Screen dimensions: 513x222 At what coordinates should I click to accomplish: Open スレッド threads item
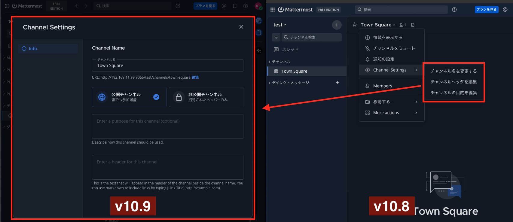(x=307, y=50)
